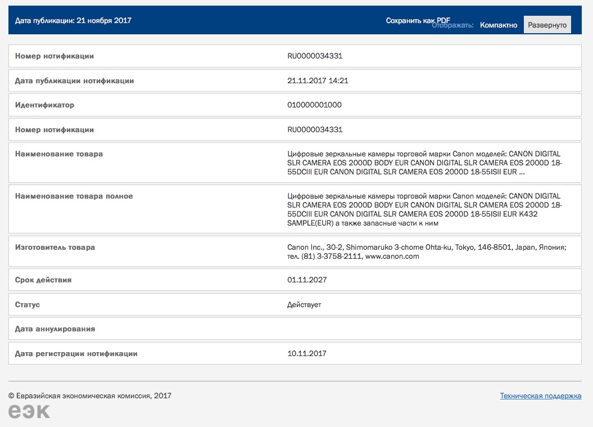Select the 'Статус' row label
The image size is (593, 427).
[x=27, y=304]
